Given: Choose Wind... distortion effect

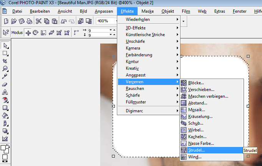Looking at the screenshot, I should pos(212,157).
